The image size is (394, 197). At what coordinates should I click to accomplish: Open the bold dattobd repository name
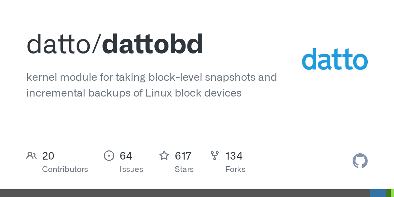click(153, 44)
